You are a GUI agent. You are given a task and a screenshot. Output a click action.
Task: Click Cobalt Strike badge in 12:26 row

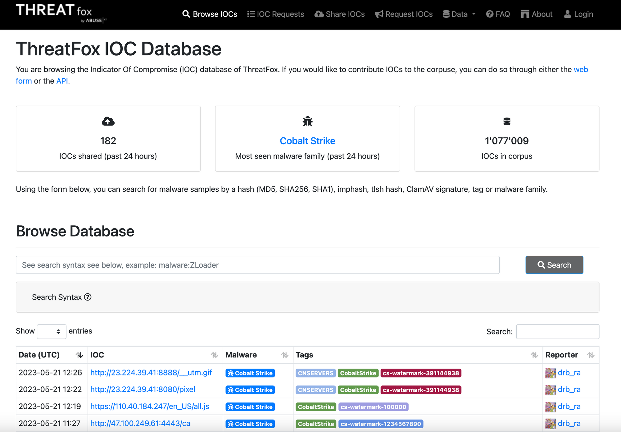(x=250, y=373)
